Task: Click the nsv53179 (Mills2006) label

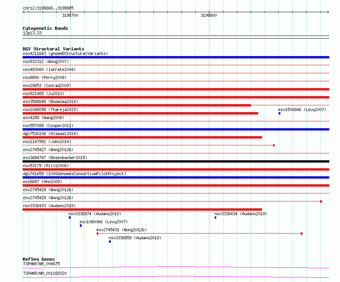Action: point(46,166)
